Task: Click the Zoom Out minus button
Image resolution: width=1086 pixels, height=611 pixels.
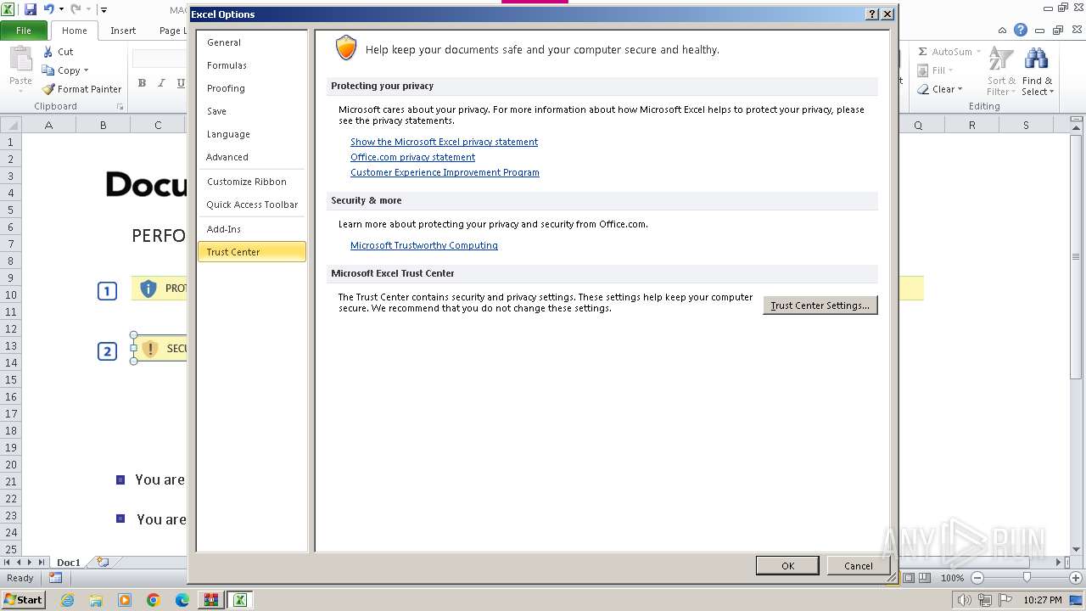Action: (x=977, y=578)
